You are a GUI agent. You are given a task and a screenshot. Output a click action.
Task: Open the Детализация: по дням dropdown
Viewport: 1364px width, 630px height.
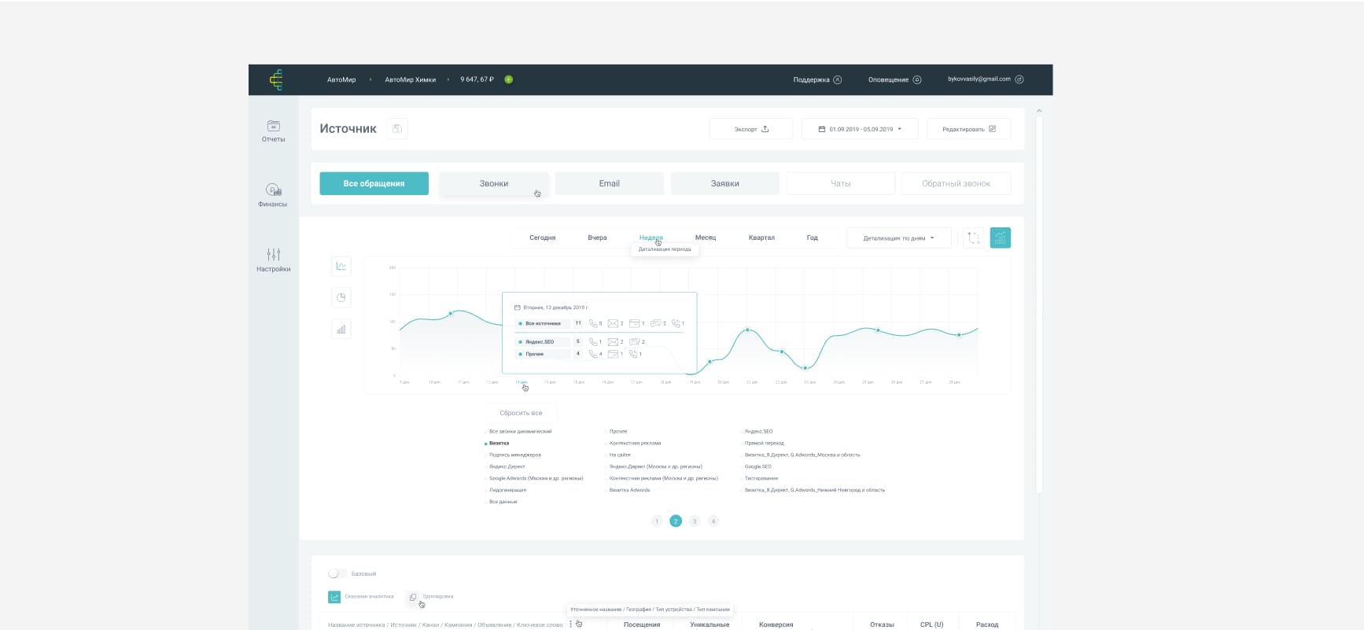899,238
